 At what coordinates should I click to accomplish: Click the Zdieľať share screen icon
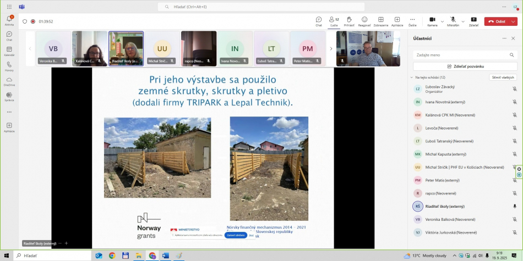pos(473,21)
